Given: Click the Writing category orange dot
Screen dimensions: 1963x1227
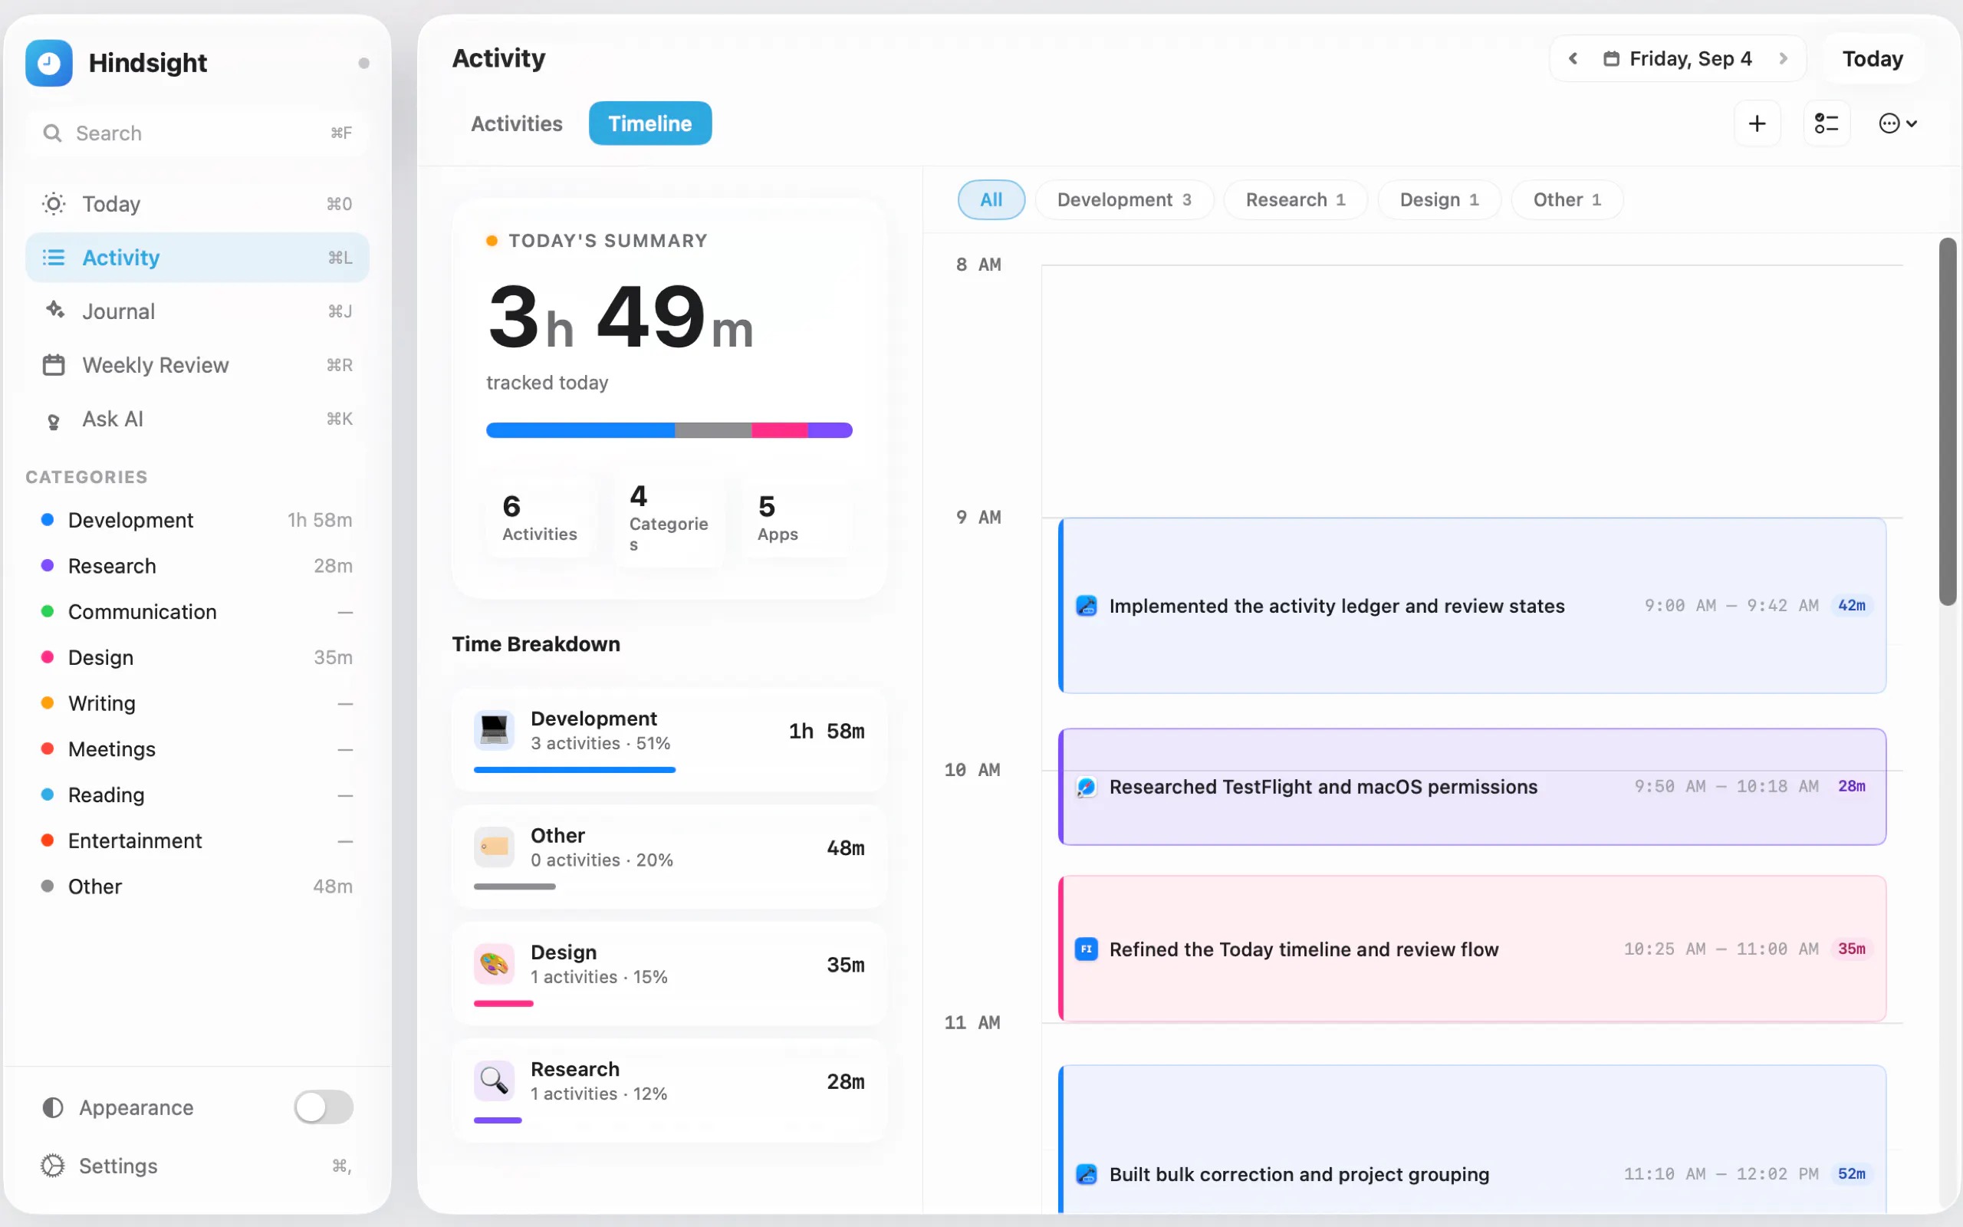Looking at the screenshot, I should coord(48,702).
